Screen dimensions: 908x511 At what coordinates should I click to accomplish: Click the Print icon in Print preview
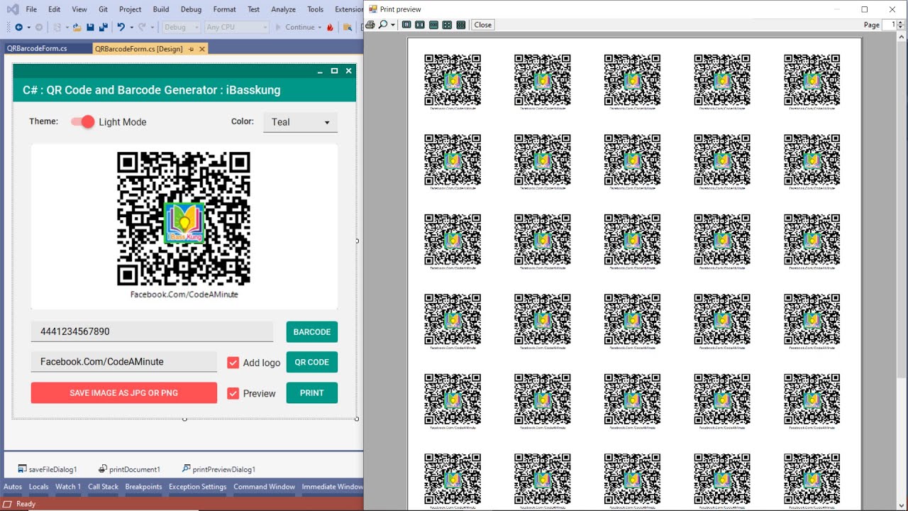coord(370,25)
